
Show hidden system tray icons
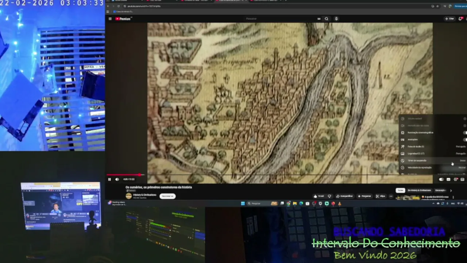coord(433,203)
